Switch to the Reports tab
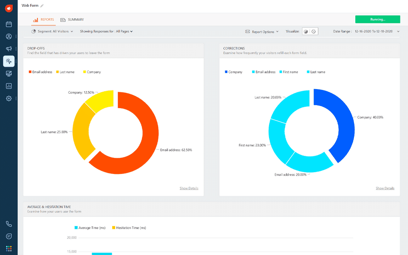Screen dimensions: 408x255 pyautogui.click(x=43, y=20)
